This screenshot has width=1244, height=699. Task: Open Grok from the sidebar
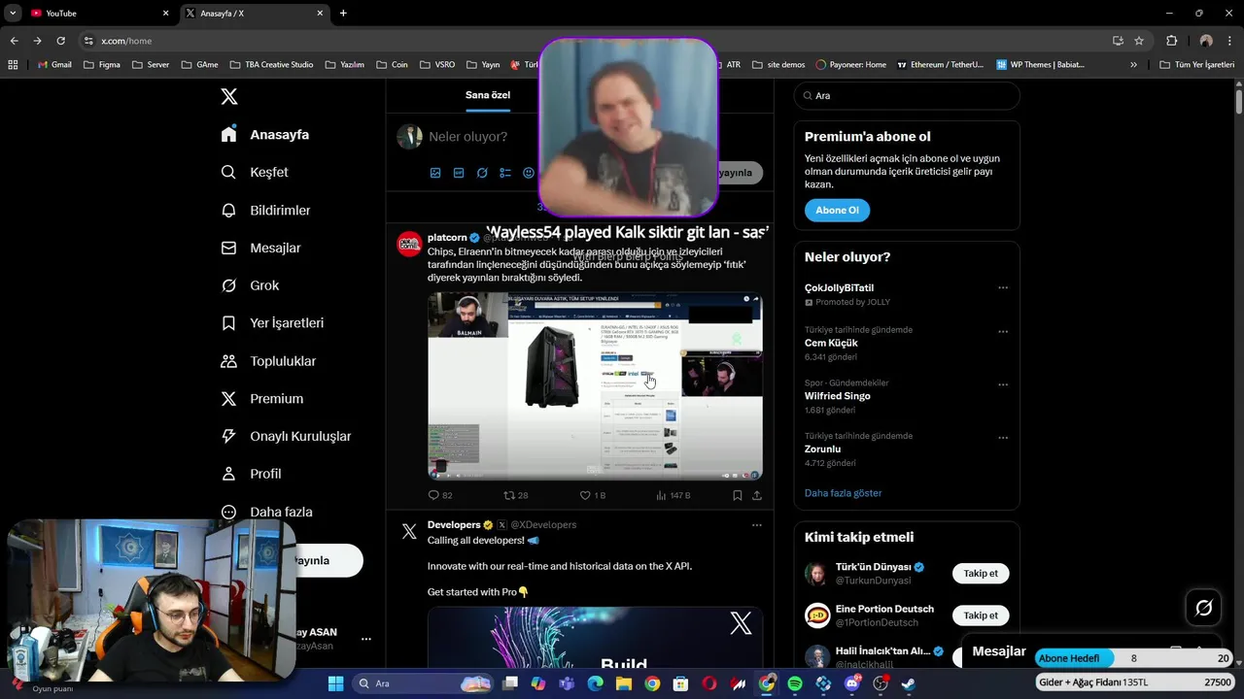(x=250, y=285)
